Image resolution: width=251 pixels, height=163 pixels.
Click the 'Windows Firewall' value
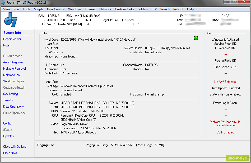pos(71,90)
